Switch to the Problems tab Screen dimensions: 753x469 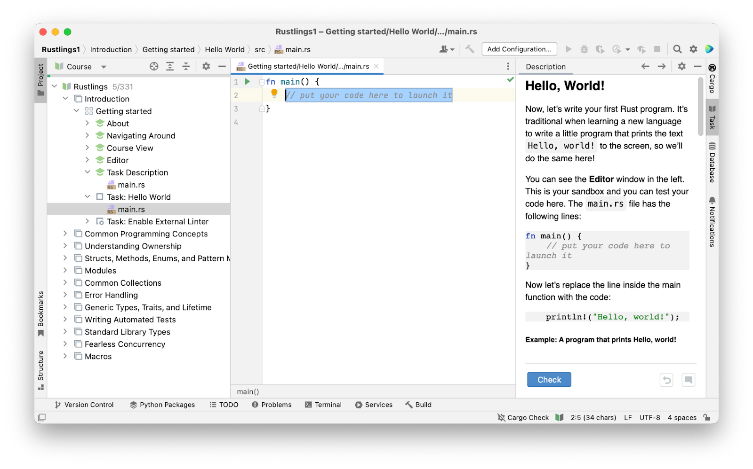point(272,405)
